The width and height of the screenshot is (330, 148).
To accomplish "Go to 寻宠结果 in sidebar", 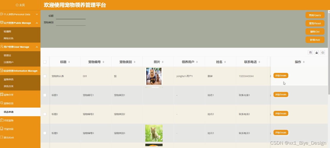I will coord(20,129).
